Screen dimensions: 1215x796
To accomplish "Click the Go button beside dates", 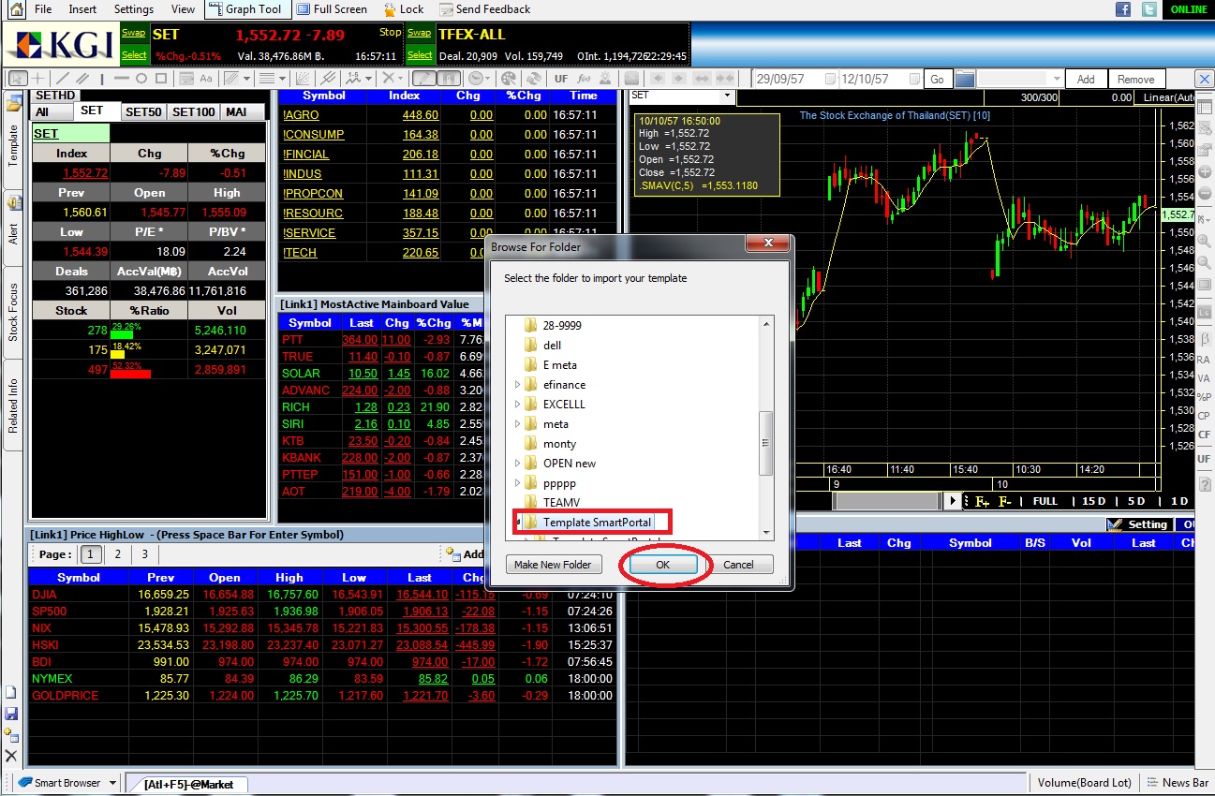I will pos(937,80).
